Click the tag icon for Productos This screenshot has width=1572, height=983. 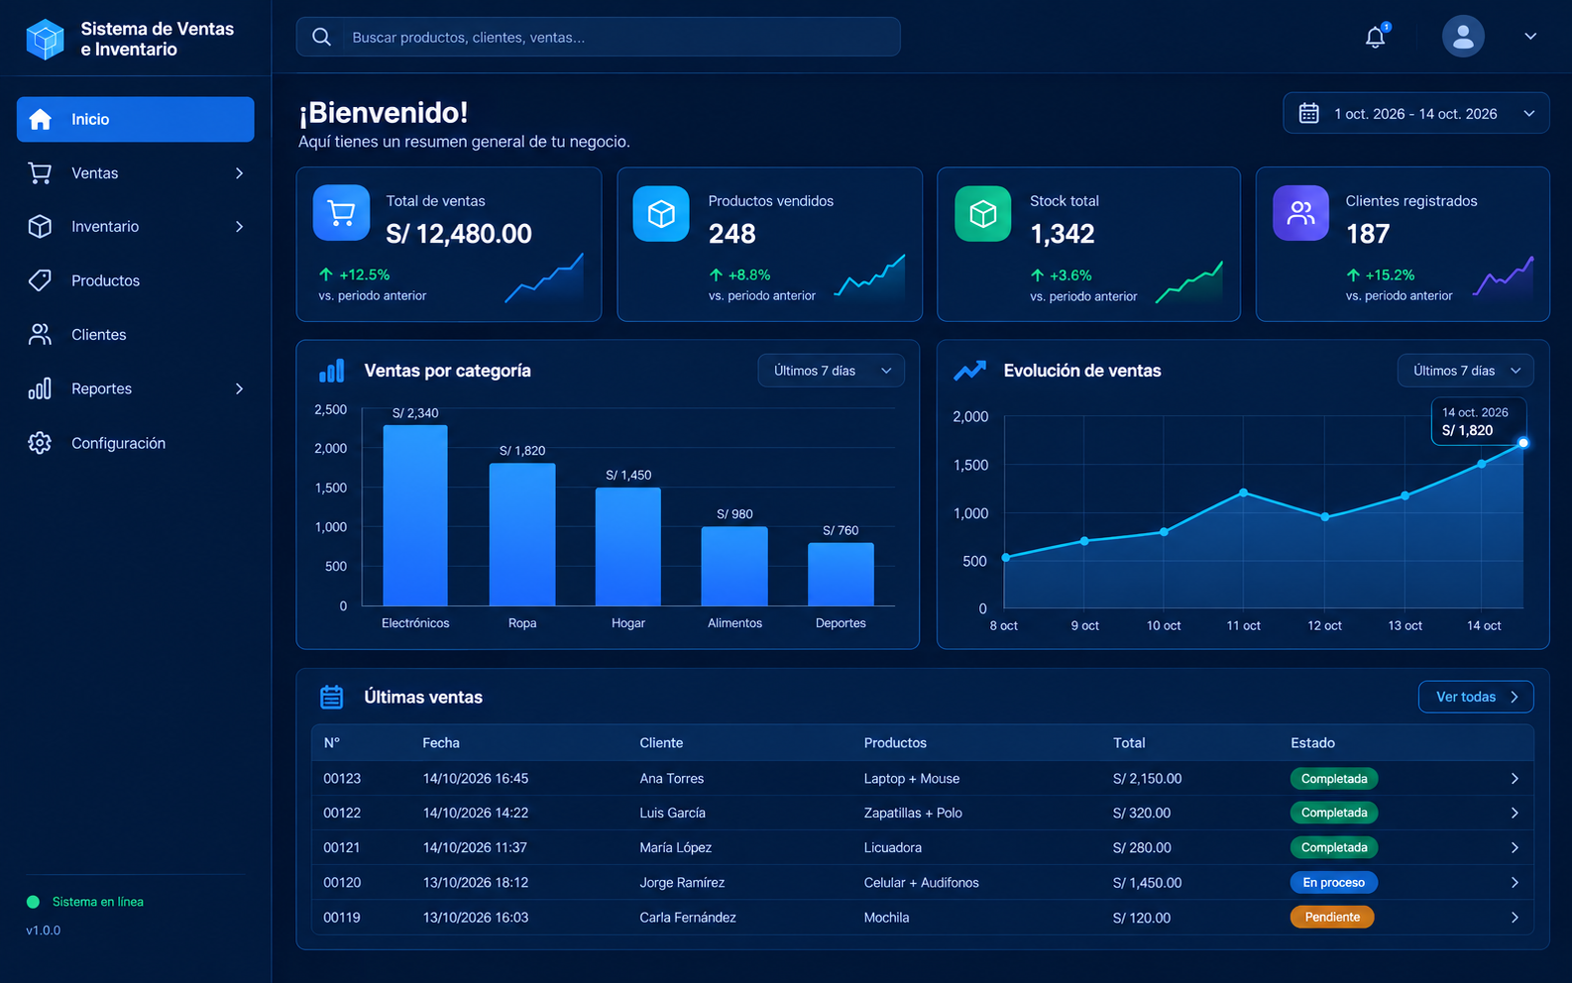[x=40, y=280]
